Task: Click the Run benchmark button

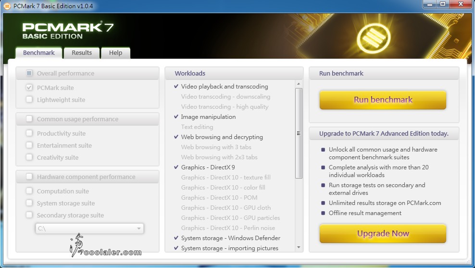Action: pyautogui.click(x=383, y=100)
